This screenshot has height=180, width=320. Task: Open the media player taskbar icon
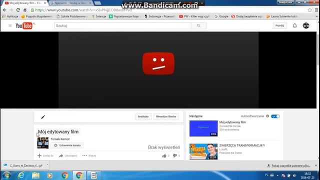[50, 175]
